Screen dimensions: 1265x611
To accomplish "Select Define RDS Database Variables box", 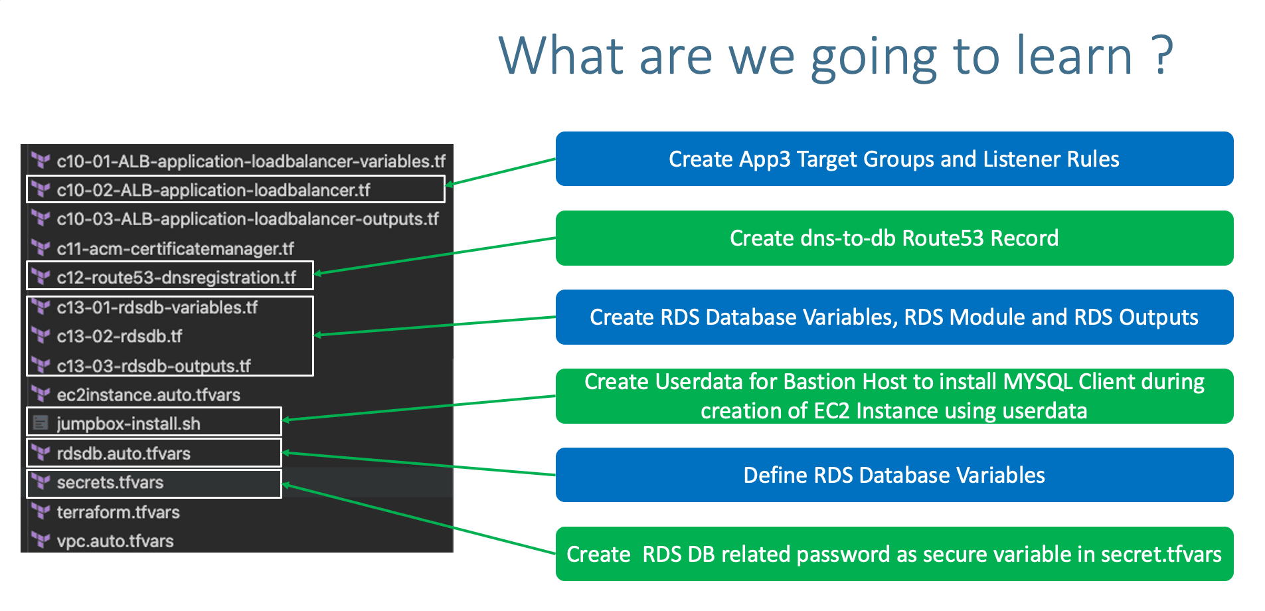I will click(894, 476).
